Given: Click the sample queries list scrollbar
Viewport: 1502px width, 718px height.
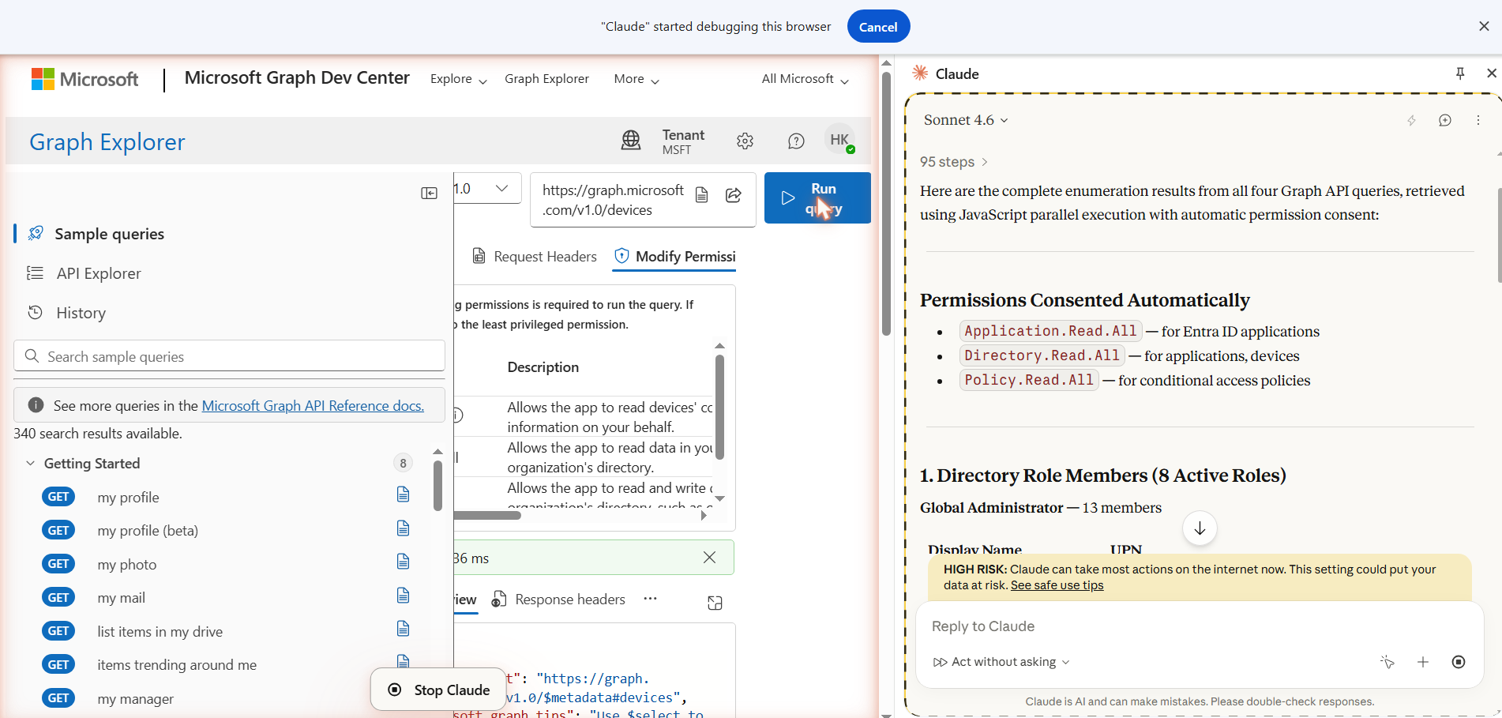Looking at the screenshot, I should pos(437,486).
